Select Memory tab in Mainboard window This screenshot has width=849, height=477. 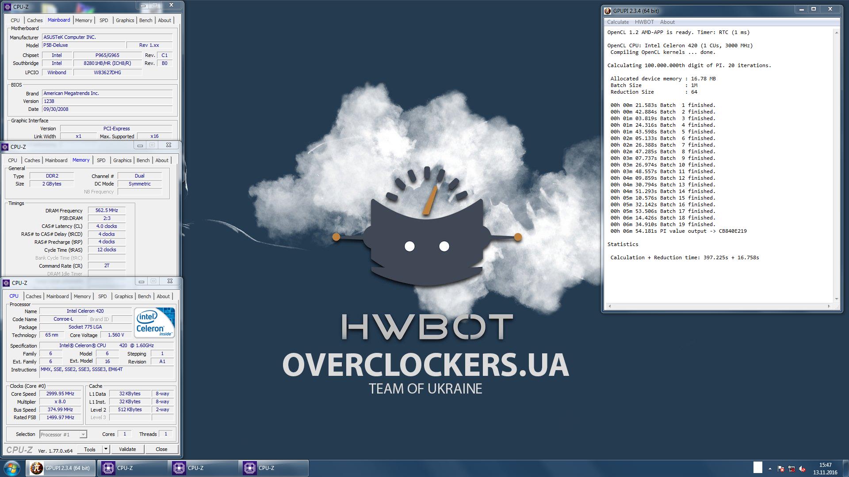(x=84, y=20)
